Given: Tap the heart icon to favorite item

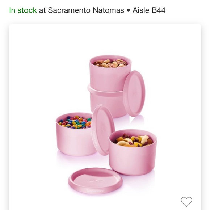Looking at the screenshot, I should click(186, 202).
